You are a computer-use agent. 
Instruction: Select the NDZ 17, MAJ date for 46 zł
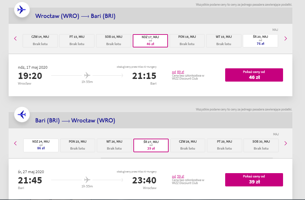(x=150, y=41)
